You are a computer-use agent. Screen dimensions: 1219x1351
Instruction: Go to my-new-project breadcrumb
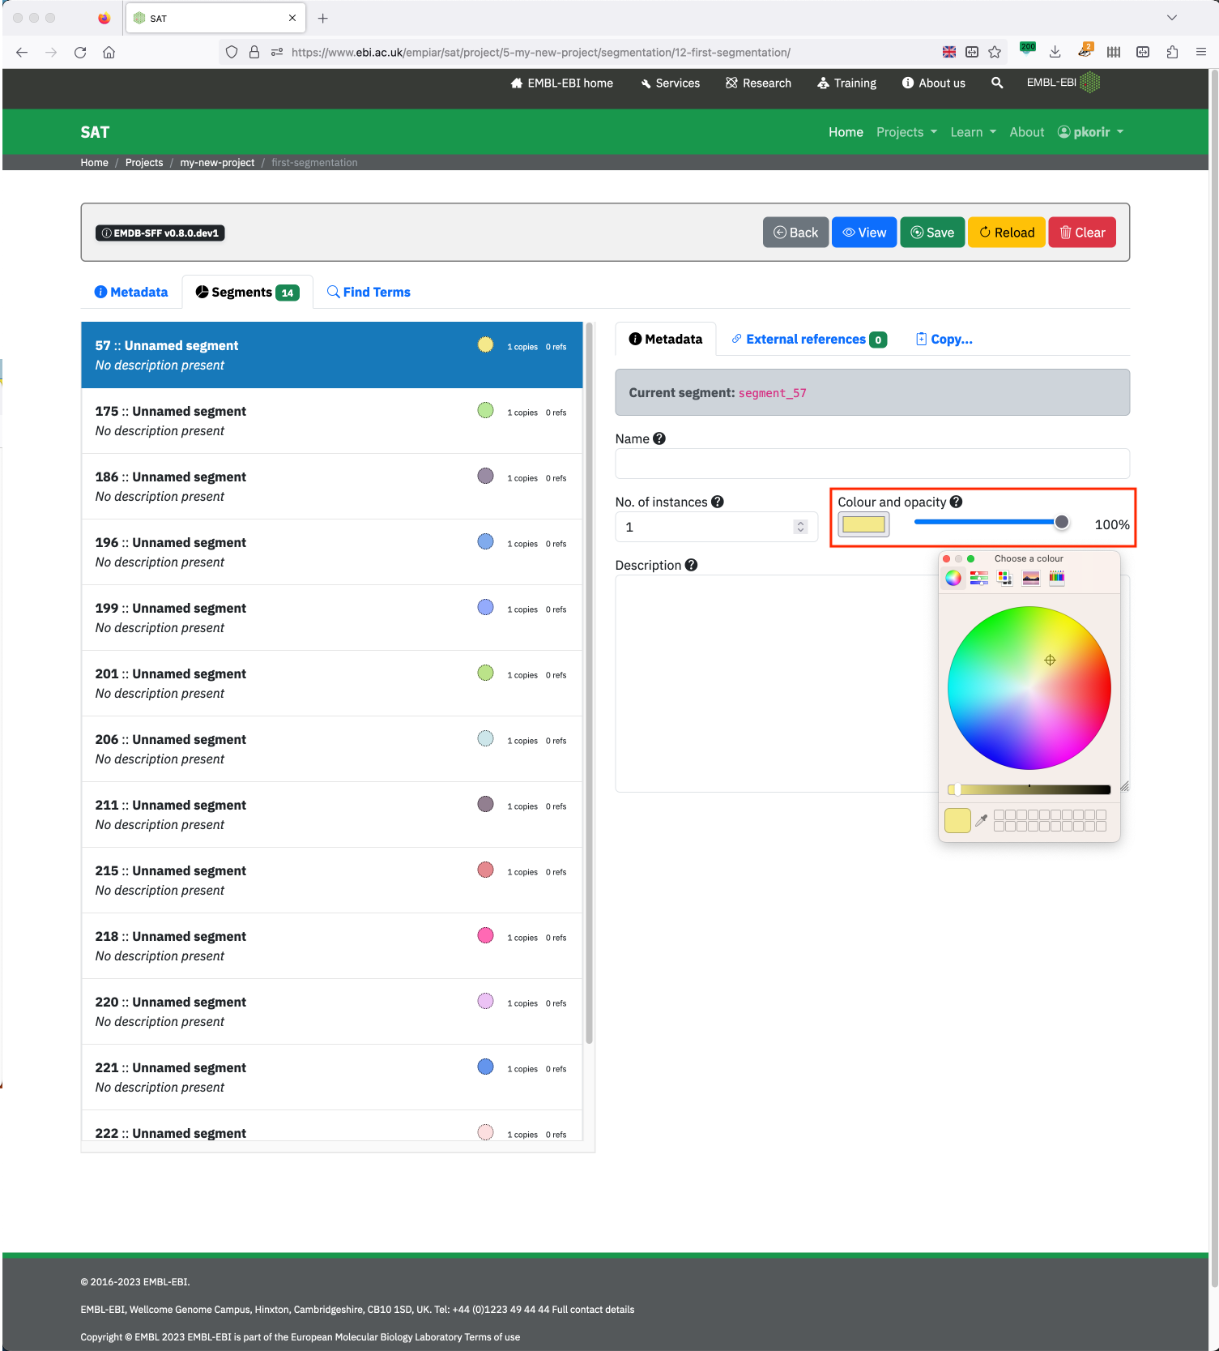[x=217, y=163]
